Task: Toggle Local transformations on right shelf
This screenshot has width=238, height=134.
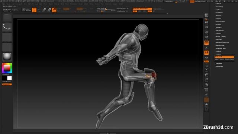Action: 206,53
